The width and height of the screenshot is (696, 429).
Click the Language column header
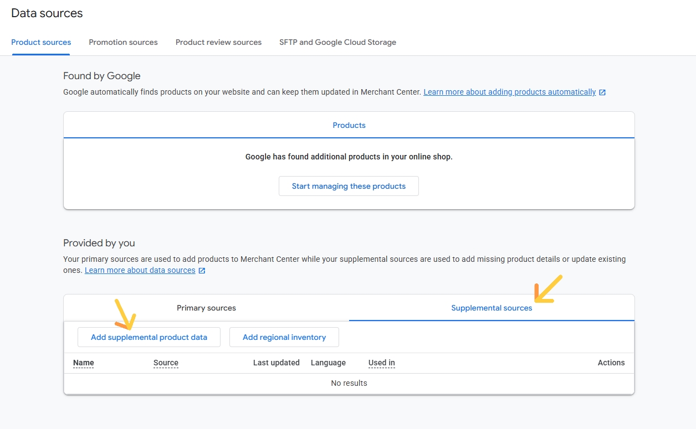327,363
